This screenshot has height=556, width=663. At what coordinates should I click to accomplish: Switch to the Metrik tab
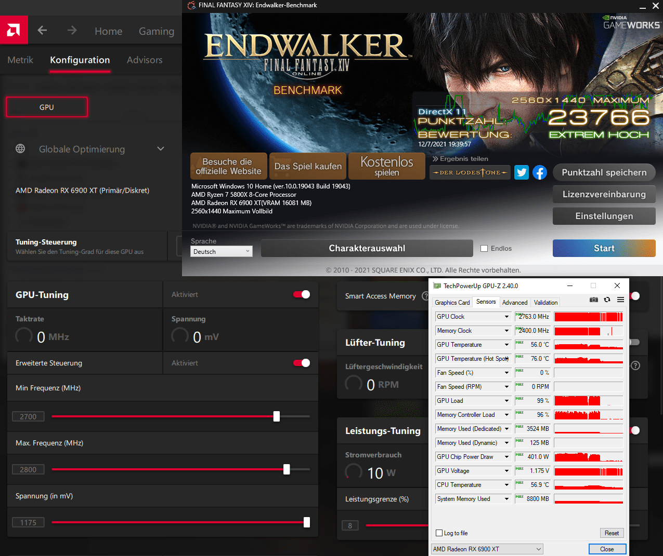[x=20, y=60]
